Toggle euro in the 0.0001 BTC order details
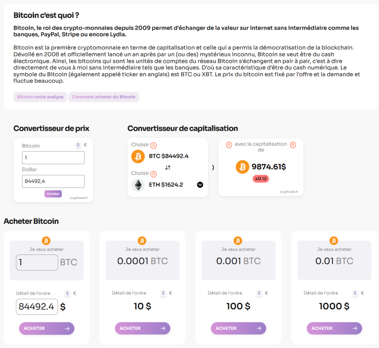The image size is (379, 348). (171, 293)
